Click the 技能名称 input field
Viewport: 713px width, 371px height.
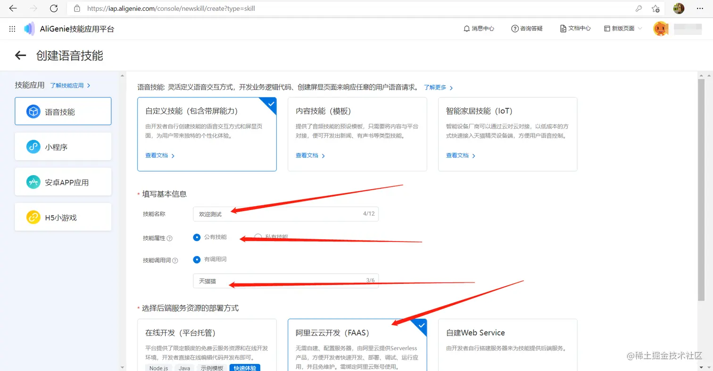tap(286, 214)
